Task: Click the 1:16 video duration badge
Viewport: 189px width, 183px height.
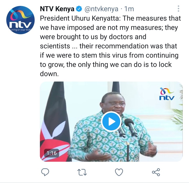Action: [x=52, y=153]
